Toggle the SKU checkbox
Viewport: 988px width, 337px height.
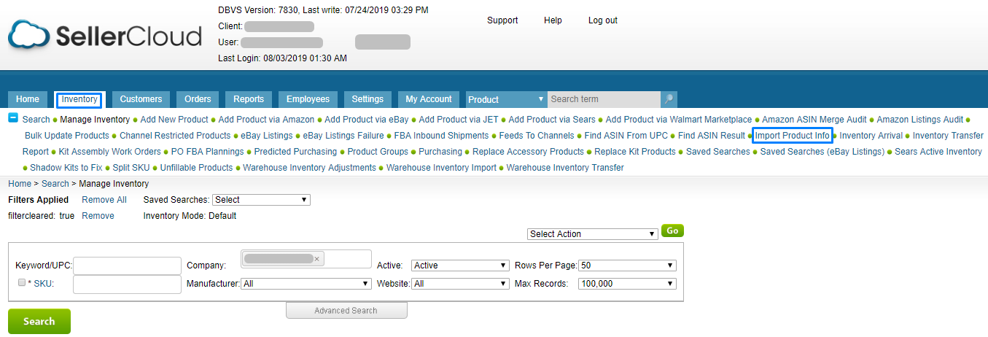[22, 282]
